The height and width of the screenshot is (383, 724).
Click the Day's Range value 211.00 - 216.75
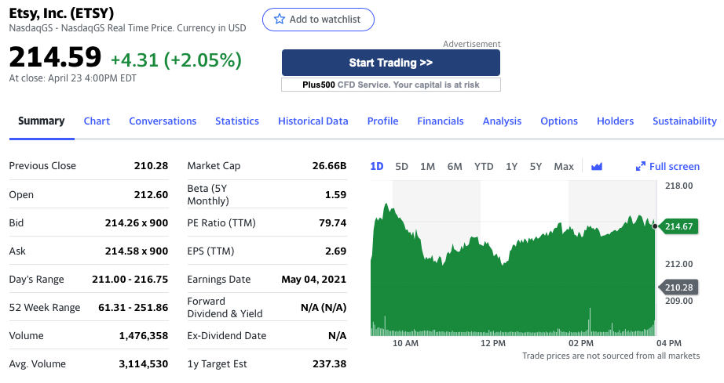point(130,279)
